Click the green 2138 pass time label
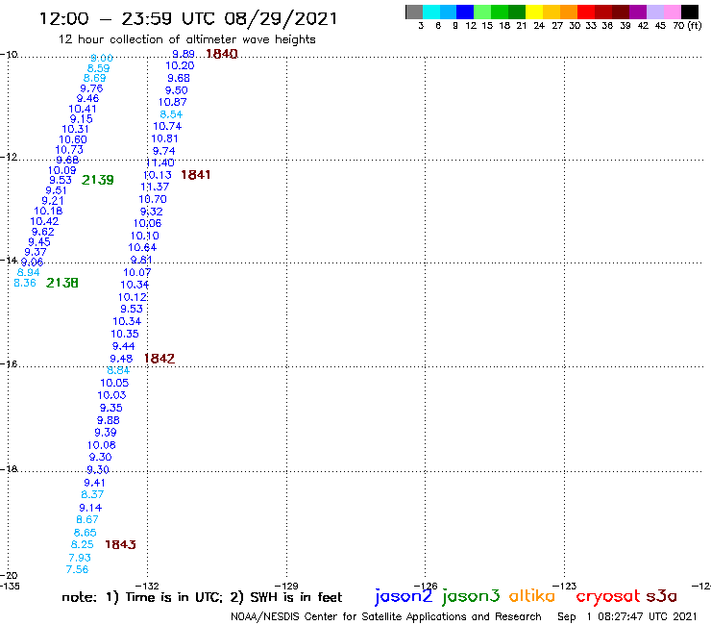The height and width of the screenshot is (625, 711). [62, 284]
